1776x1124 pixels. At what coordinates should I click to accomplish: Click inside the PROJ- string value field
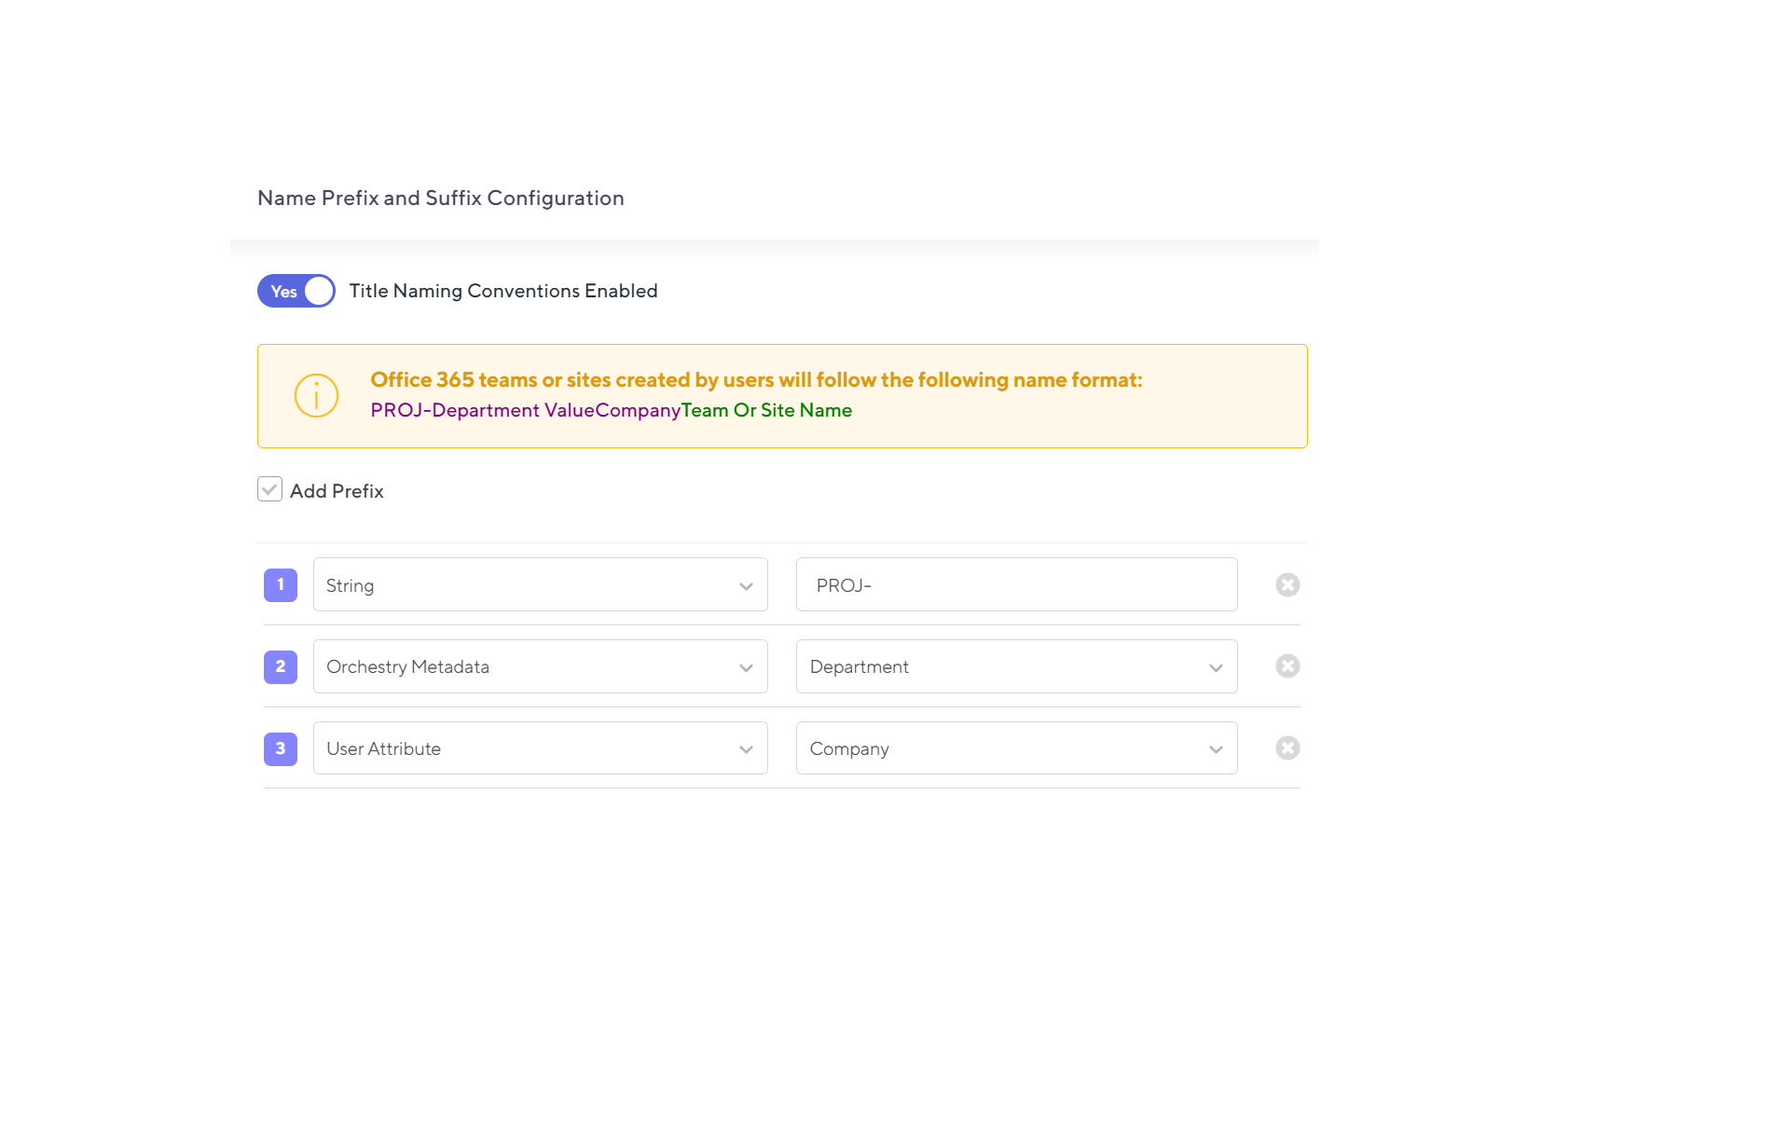1015,584
